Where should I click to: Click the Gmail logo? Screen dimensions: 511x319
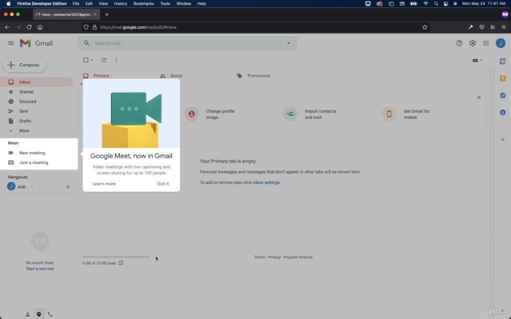tap(36, 43)
